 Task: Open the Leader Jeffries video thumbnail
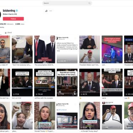click(x=45, y=82)
